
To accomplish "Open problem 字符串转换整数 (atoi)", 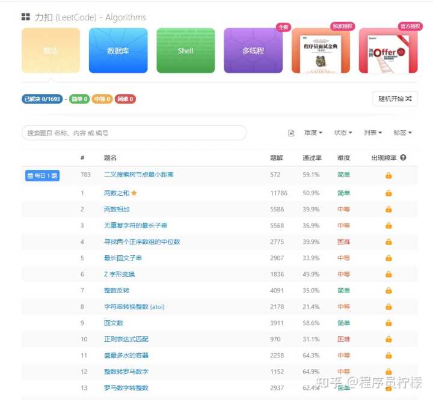I will pyautogui.click(x=134, y=306).
